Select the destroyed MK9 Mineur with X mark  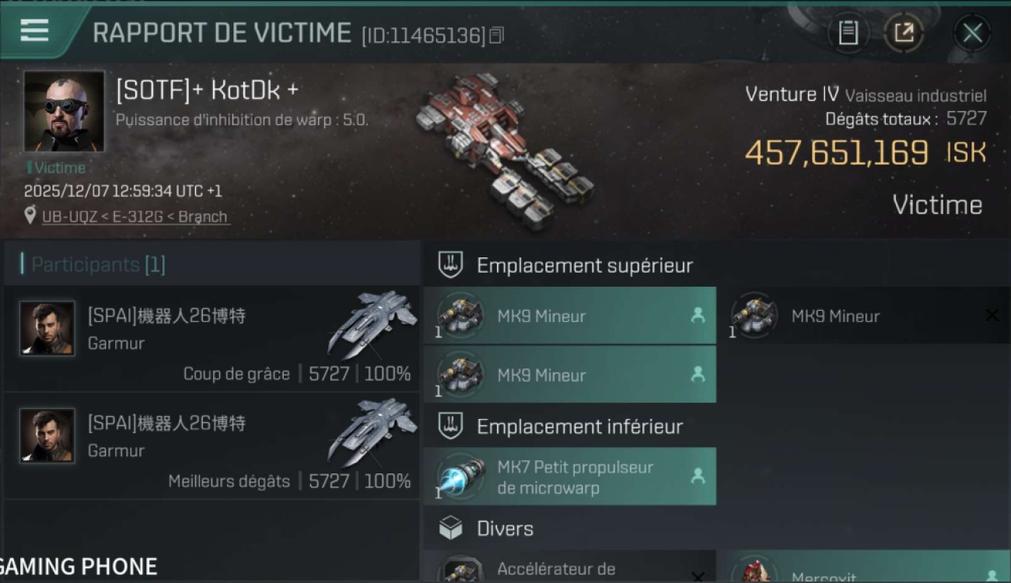[863, 316]
